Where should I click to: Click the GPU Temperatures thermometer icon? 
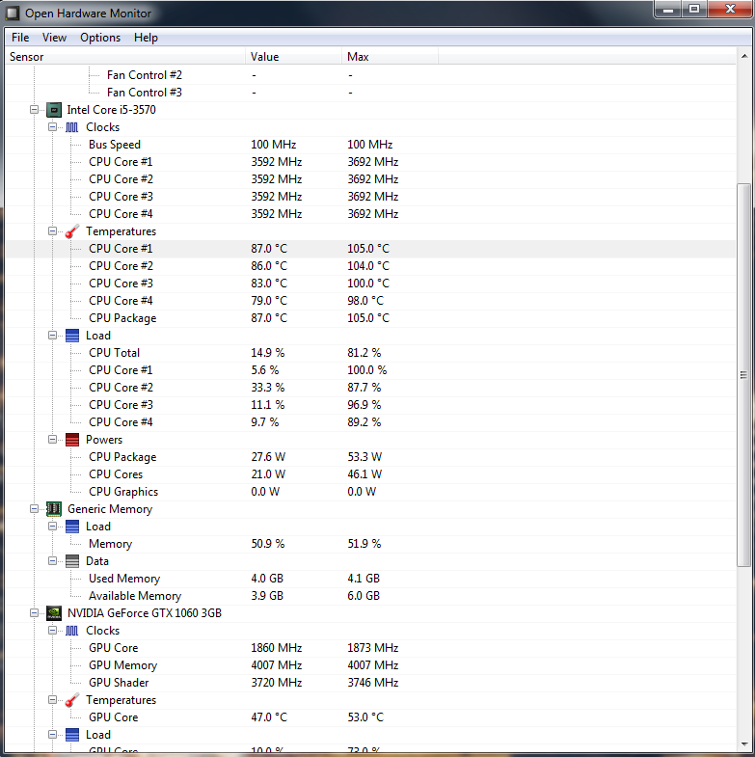pos(72,700)
